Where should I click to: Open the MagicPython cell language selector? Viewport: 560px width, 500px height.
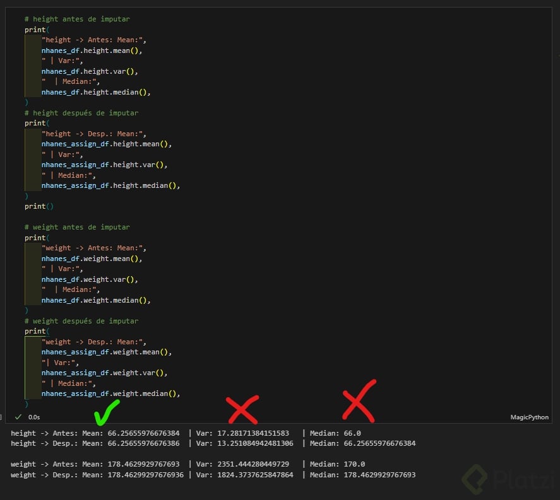pos(529,417)
